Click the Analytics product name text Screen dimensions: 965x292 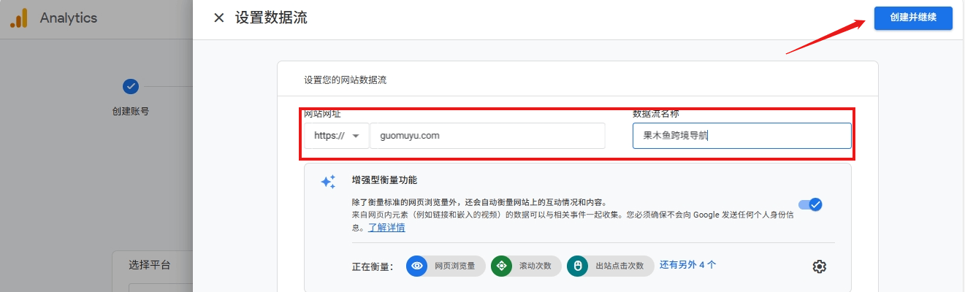[69, 18]
